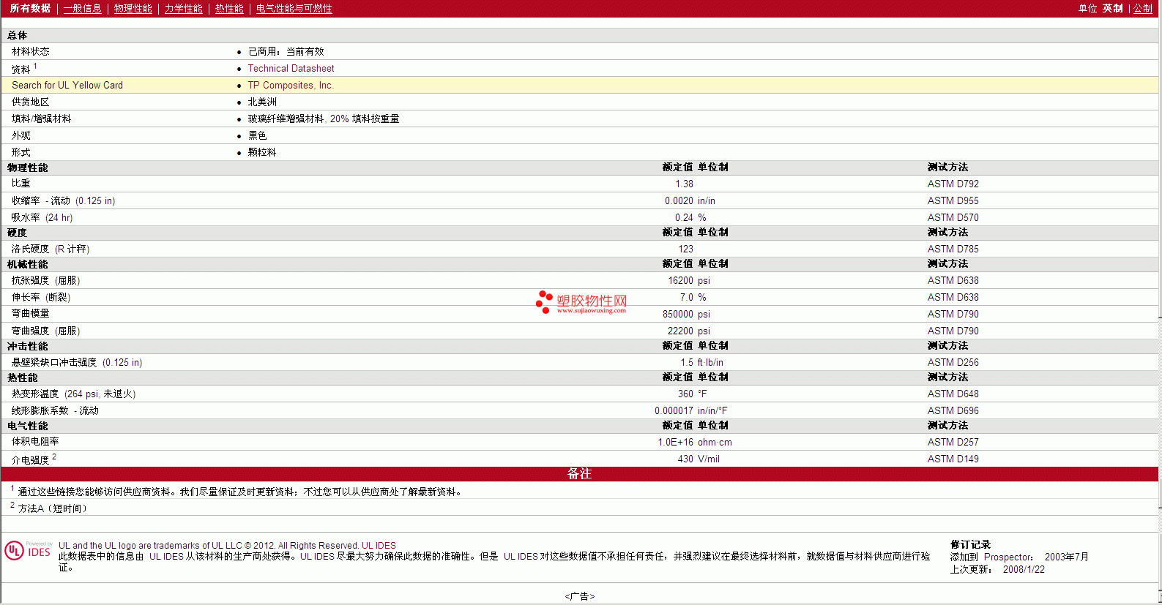Click heat deflection value 360
This screenshot has width=1162, height=605.
tap(685, 394)
